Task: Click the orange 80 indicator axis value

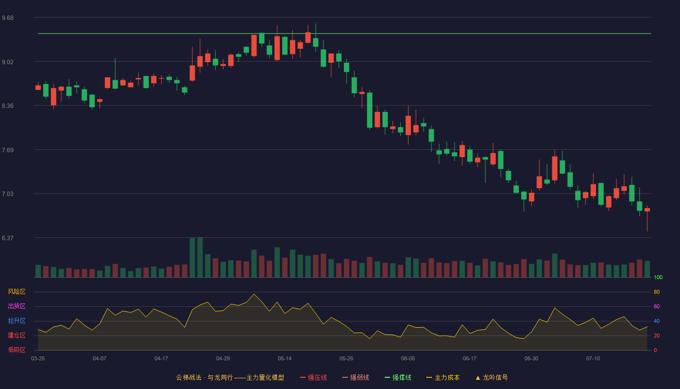Action: pos(657,292)
